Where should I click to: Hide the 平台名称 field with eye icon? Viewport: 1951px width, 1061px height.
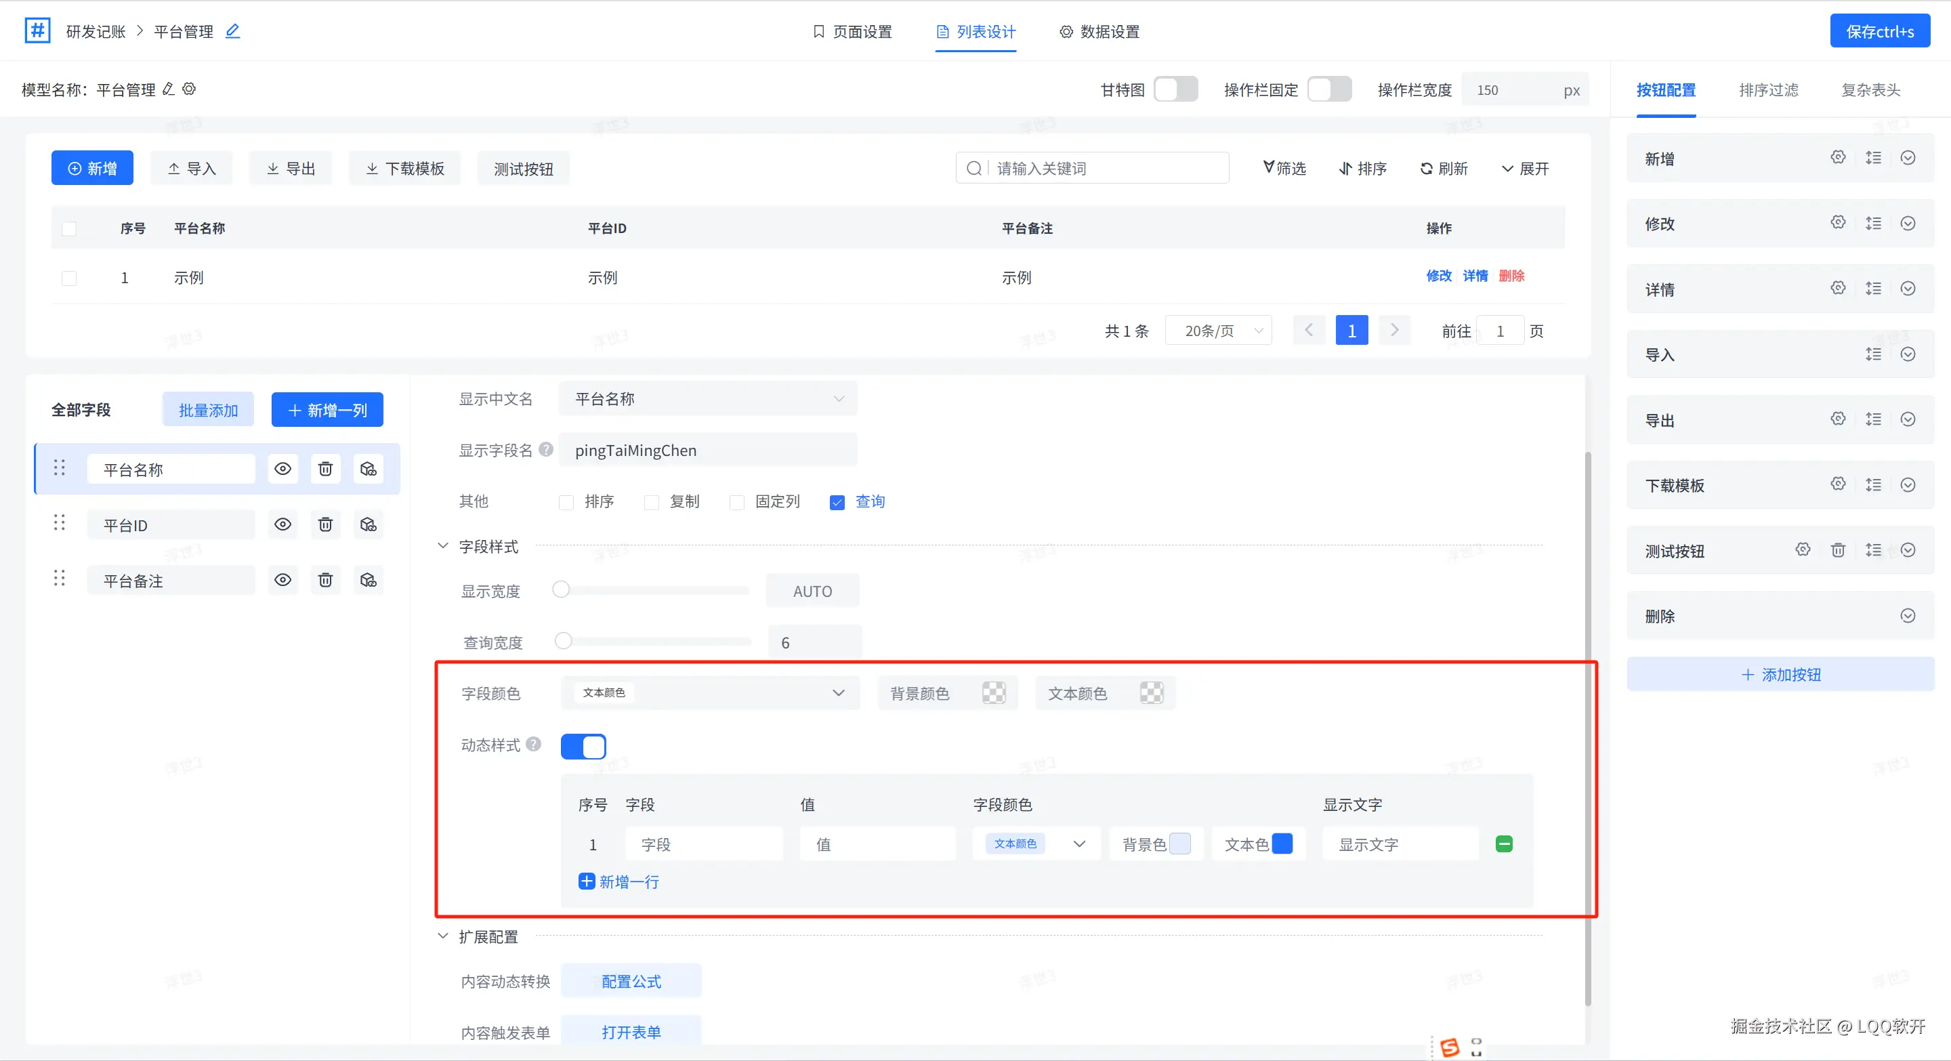click(282, 469)
